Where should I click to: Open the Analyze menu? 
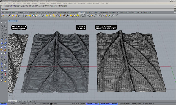coord(53,4)
